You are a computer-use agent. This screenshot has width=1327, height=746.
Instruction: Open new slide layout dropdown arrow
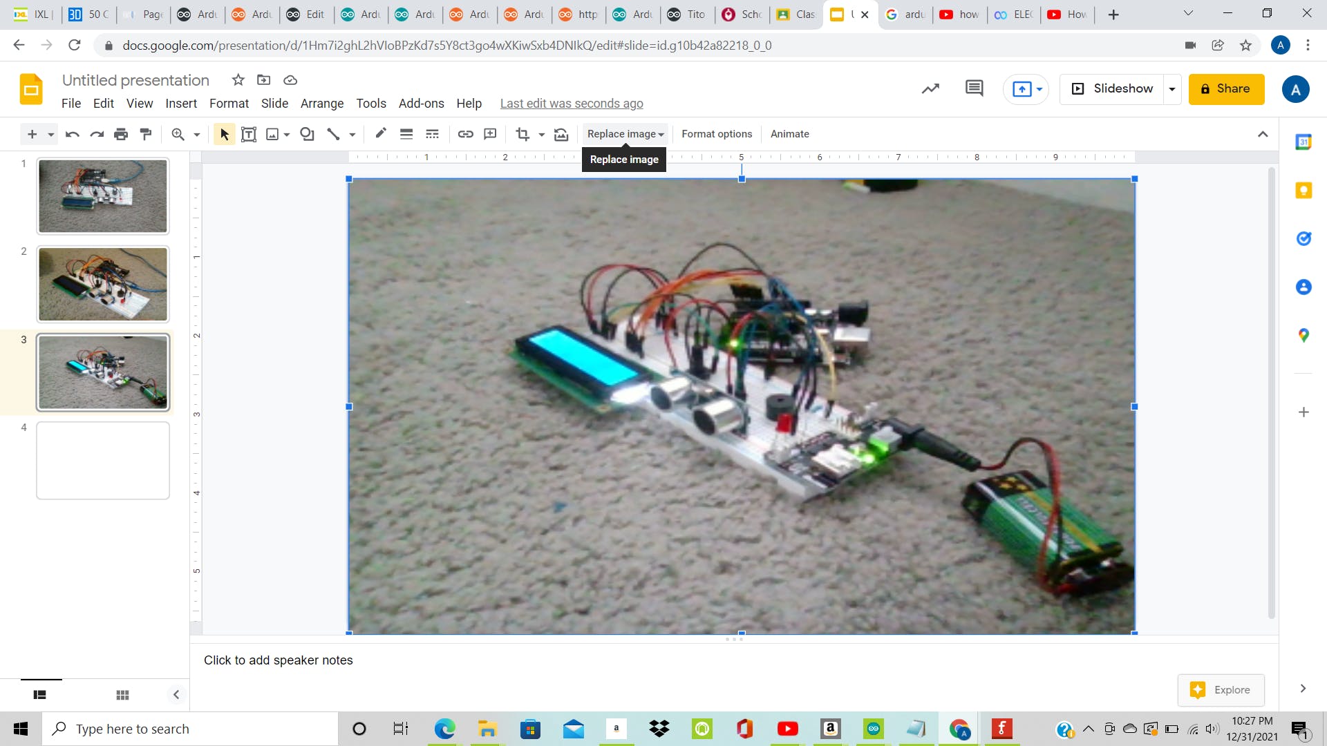coord(51,135)
